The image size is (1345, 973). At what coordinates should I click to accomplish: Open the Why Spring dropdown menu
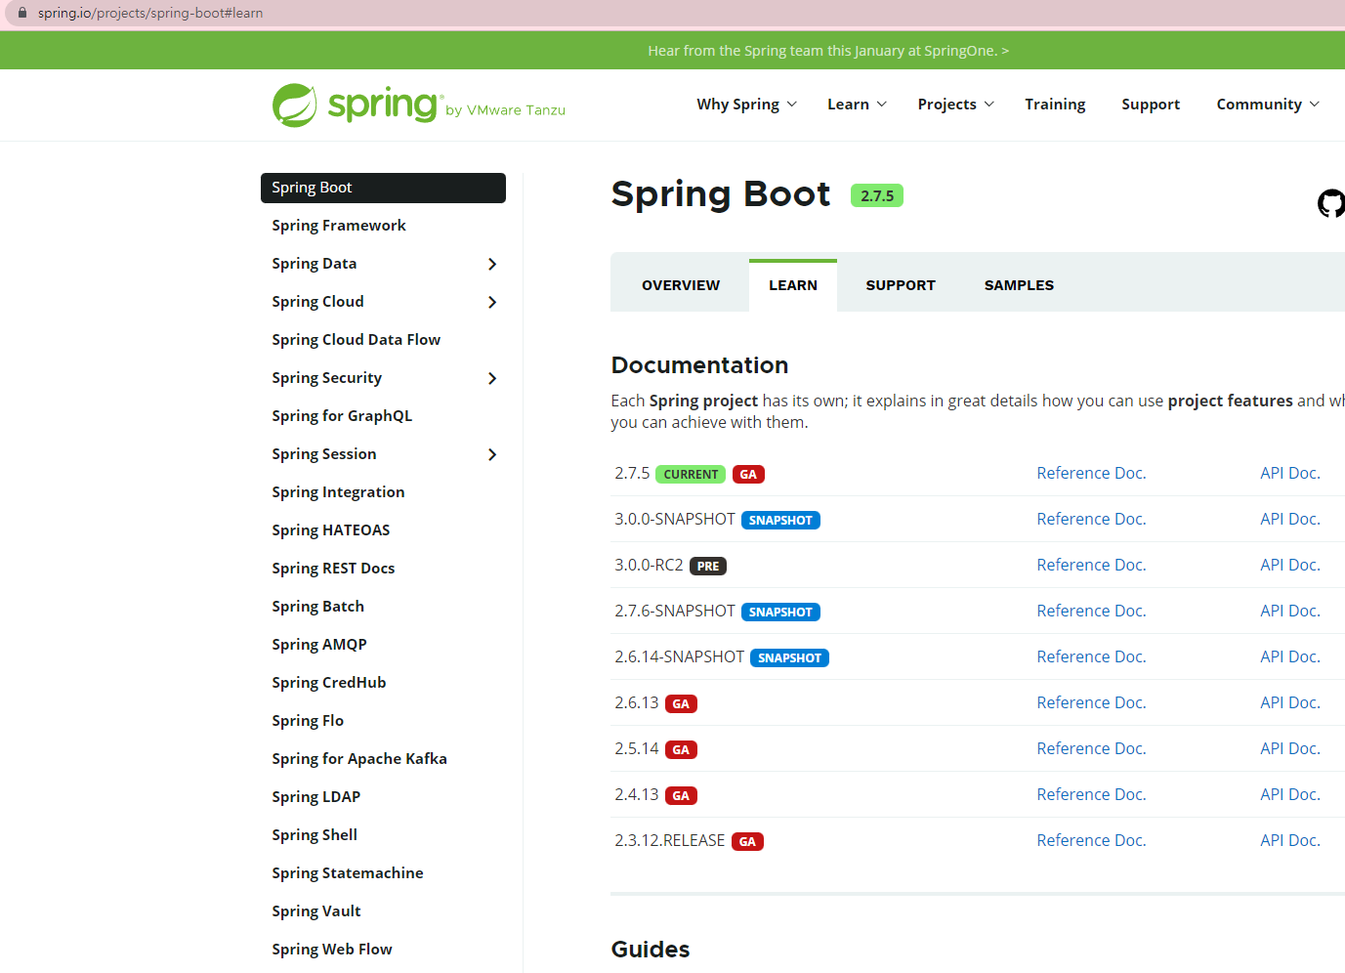coord(747,105)
